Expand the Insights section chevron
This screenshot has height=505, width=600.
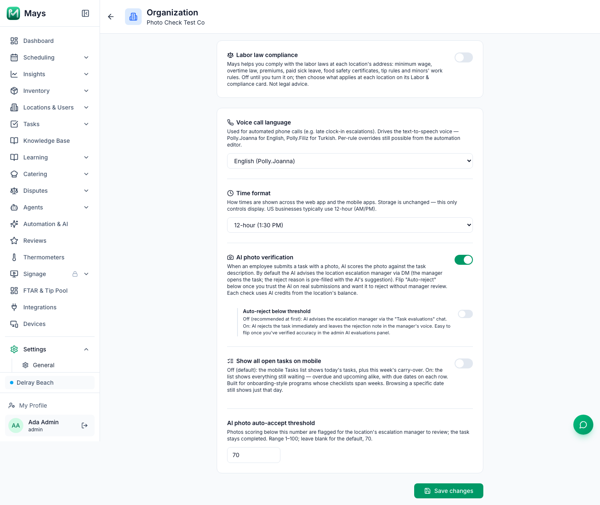tap(86, 74)
